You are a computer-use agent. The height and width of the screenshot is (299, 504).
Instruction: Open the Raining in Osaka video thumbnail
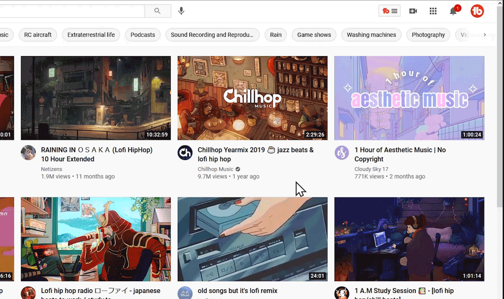click(x=96, y=98)
